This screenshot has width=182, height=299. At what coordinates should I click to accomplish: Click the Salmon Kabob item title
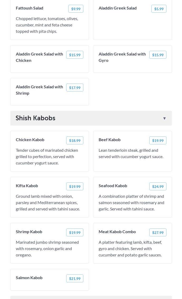(29, 278)
